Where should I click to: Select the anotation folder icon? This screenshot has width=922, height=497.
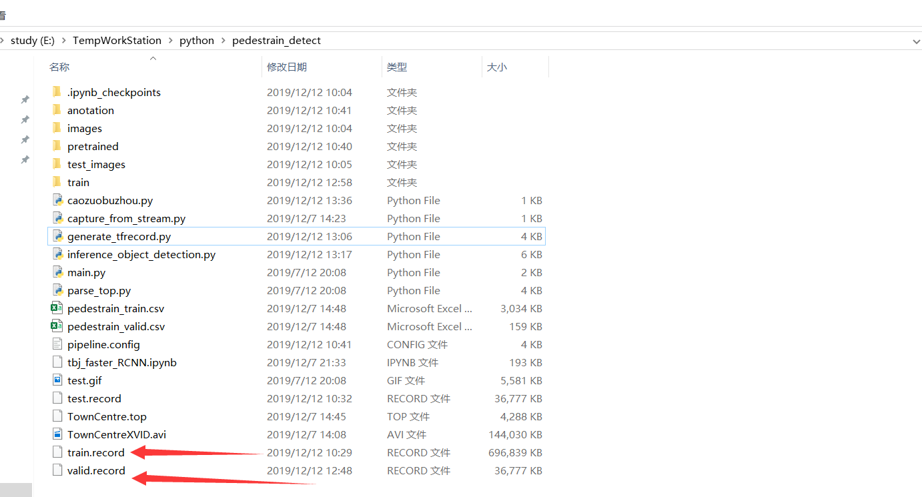tap(57, 110)
